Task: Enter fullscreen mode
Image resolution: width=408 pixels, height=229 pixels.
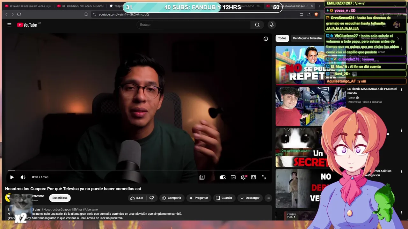Action: [x=264, y=177]
